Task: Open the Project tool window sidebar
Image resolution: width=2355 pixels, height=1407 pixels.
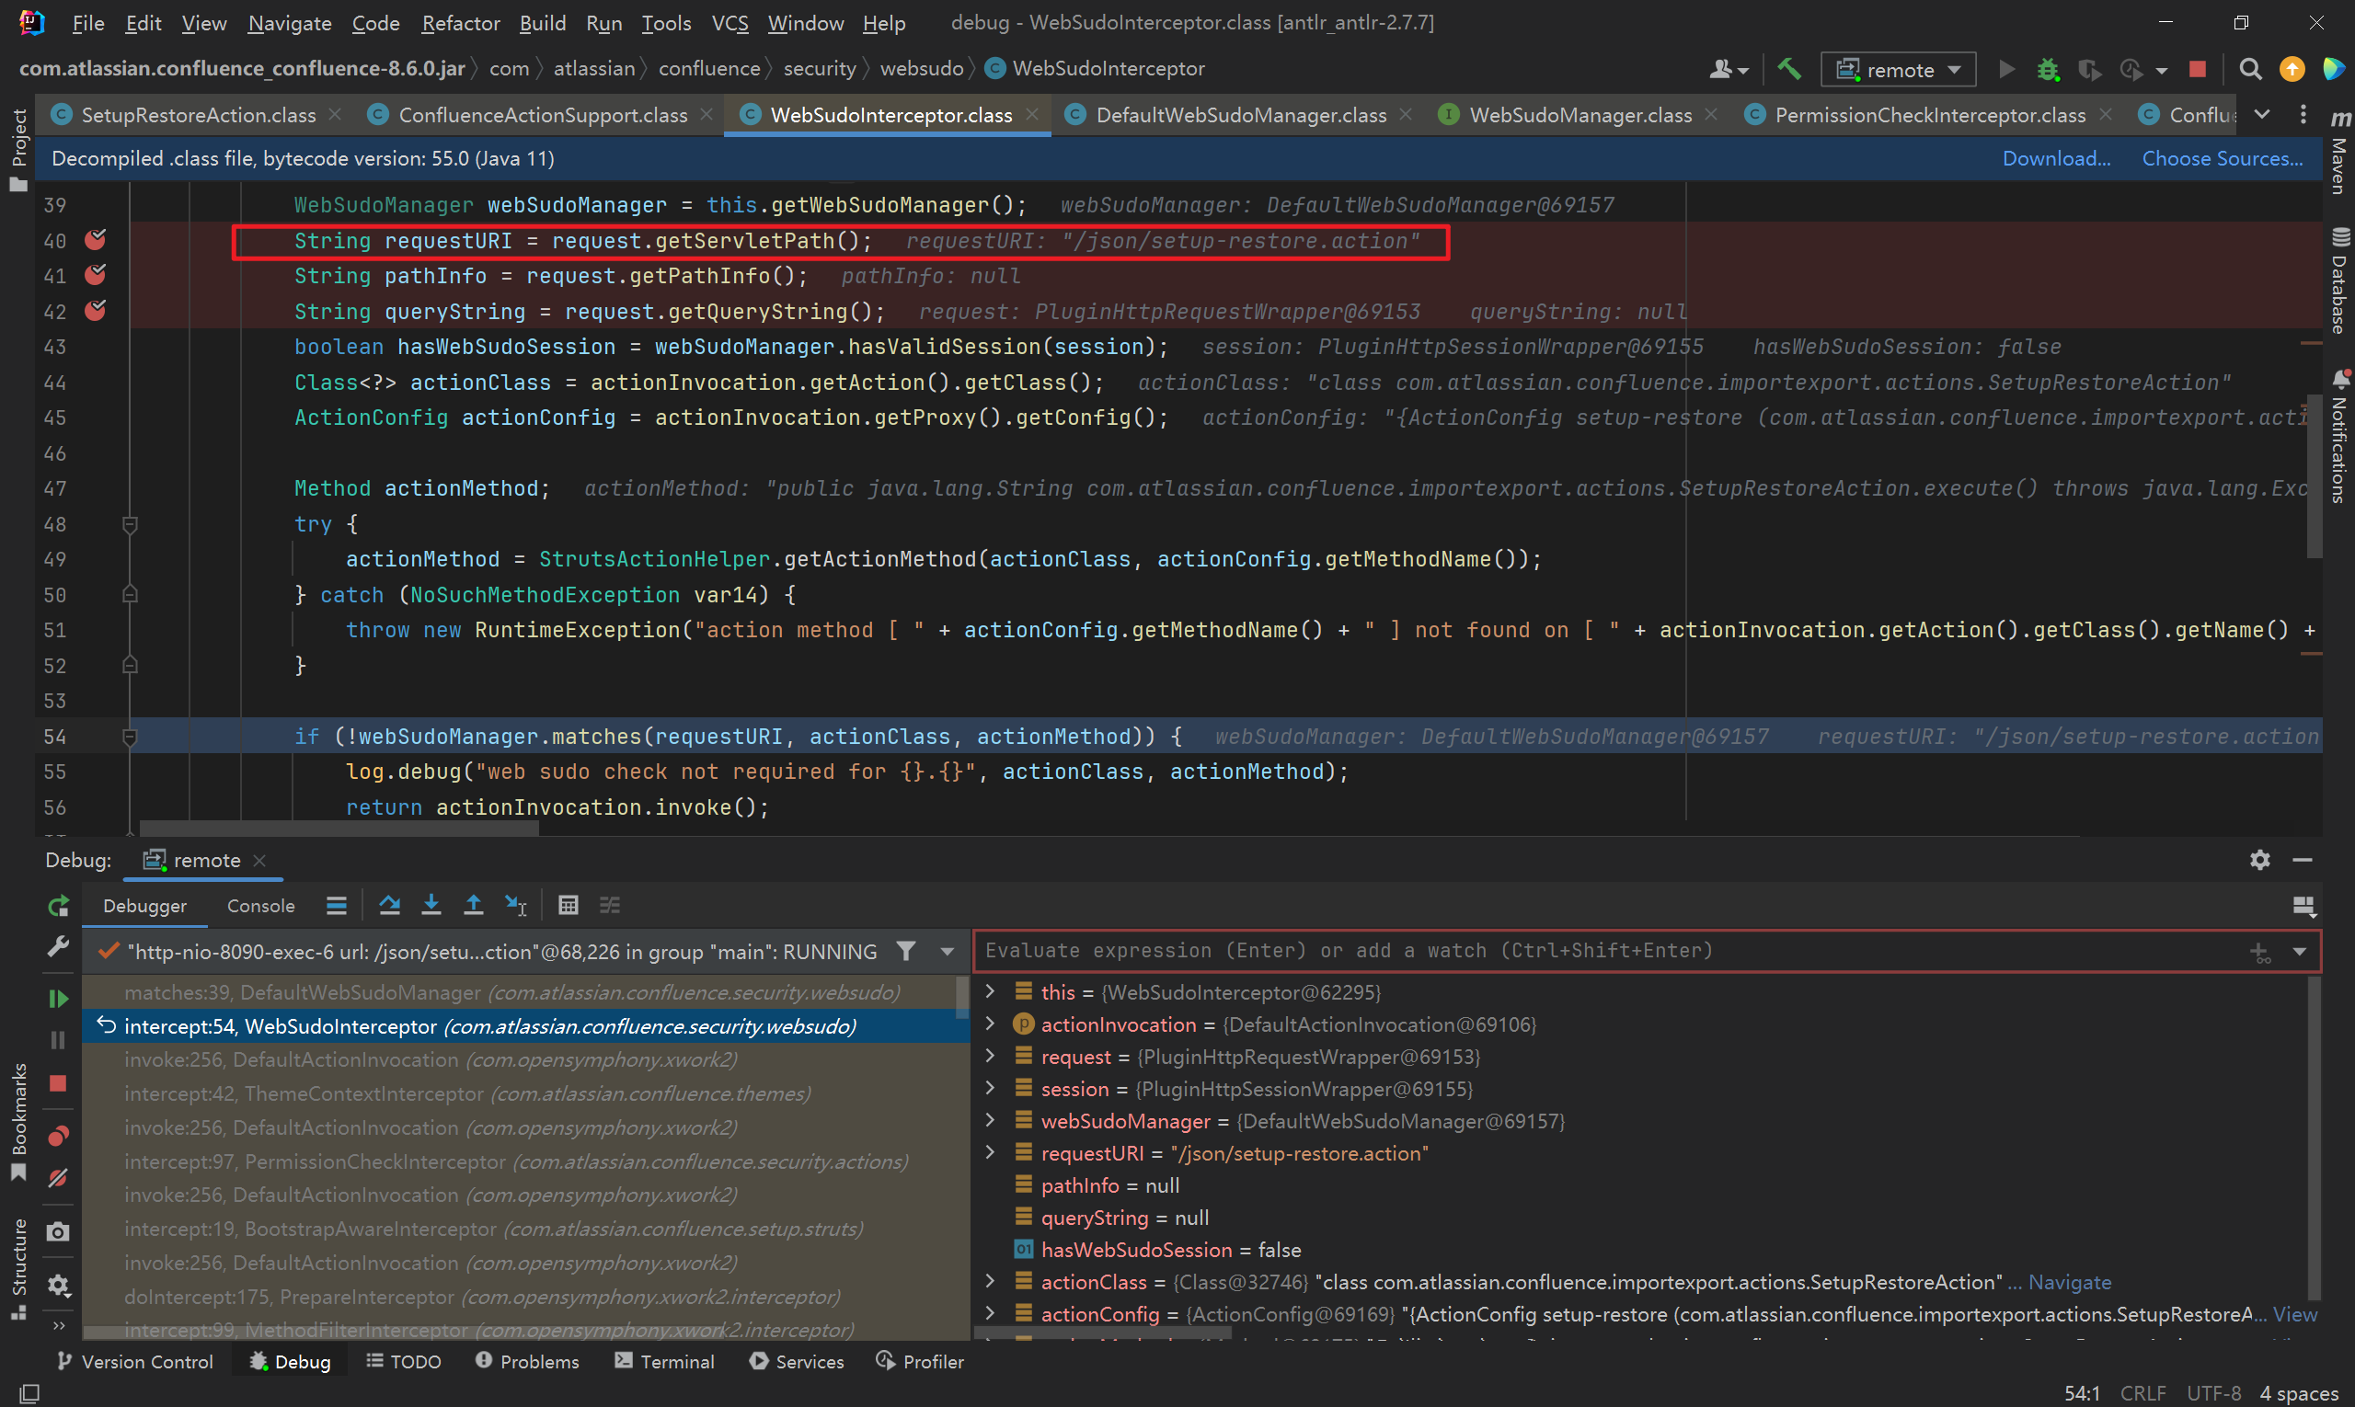Action: pyautogui.click(x=18, y=150)
